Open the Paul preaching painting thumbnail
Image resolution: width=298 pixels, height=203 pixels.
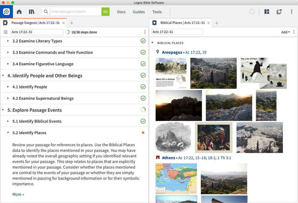pos(214,137)
